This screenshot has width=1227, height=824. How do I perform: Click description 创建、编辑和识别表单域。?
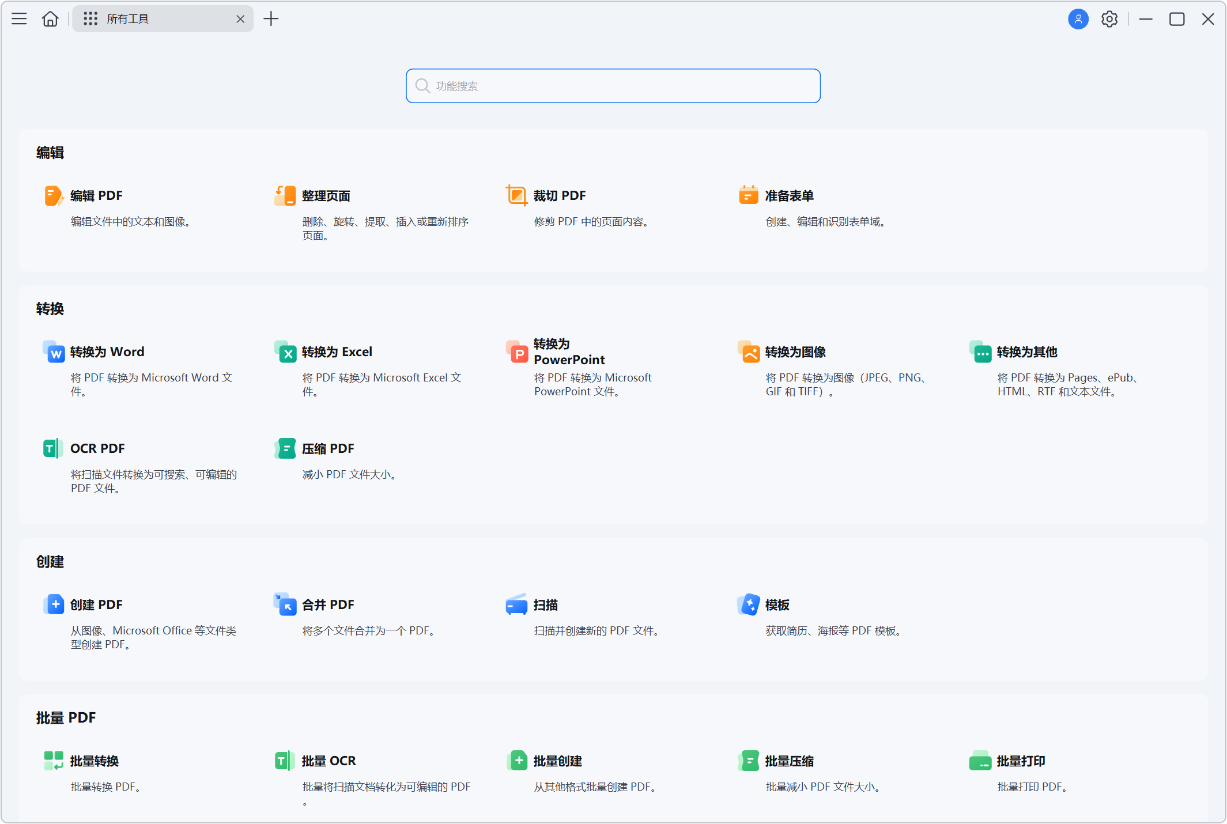tap(826, 222)
